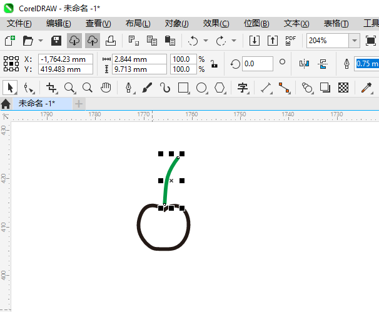Click the vertical scale percent field
This screenshot has height=312, width=379.
coord(183,69)
